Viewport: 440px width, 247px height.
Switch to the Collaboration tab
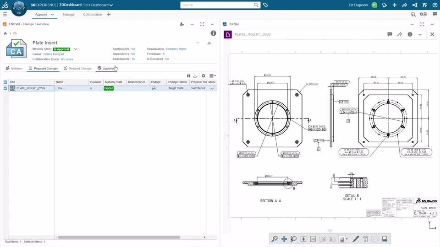click(x=92, y=14)
